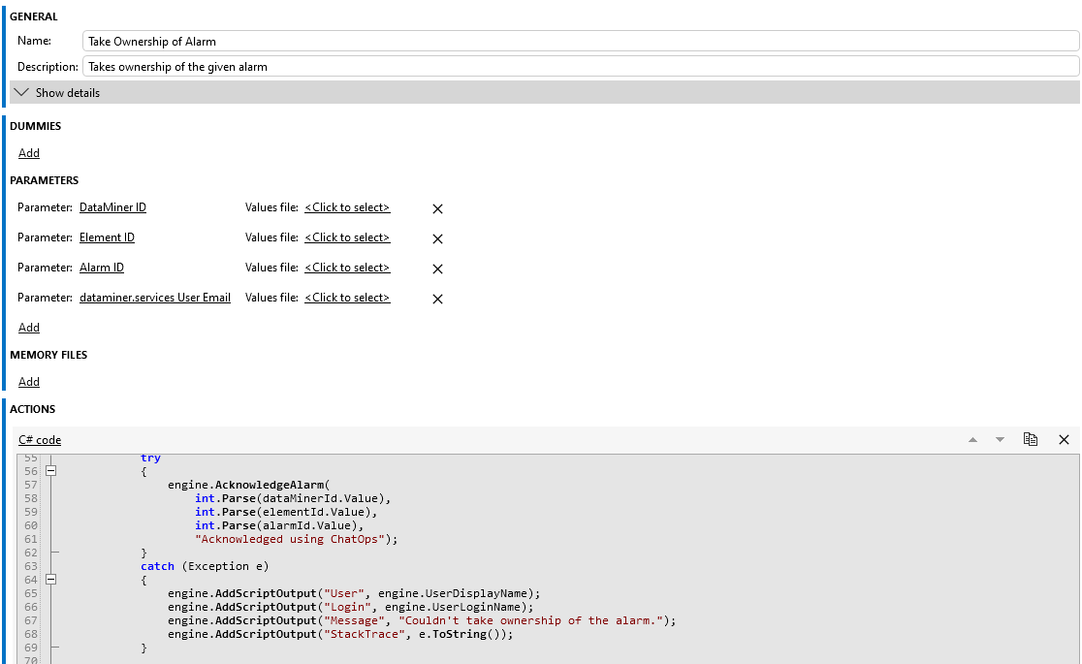Add a new dummy
The height and width of the screenshot is (664, 1082).
29,153
